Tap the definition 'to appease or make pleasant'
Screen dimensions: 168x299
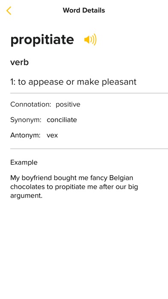tap(77, 82)
